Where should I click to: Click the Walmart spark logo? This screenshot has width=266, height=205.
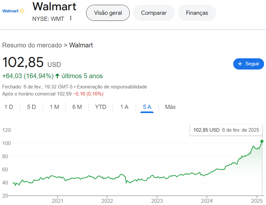coord(22,11)
